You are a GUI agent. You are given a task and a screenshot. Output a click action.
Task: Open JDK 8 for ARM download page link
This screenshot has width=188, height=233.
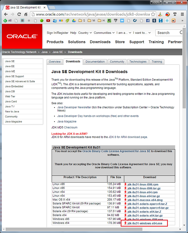click(x=128, y=137)
